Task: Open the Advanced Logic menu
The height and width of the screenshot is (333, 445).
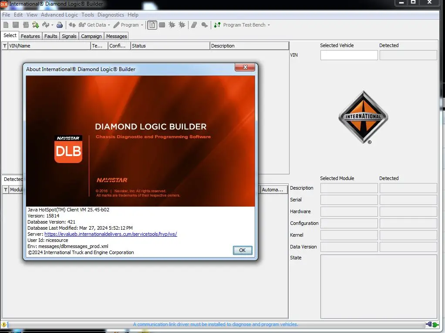Action: coord(59,15)
